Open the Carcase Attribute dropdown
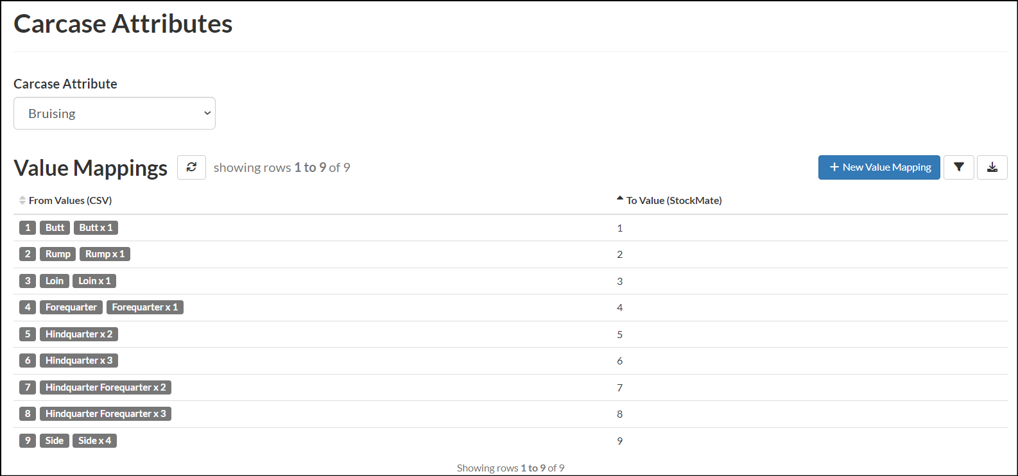1018x476 pixels. tap(114, 114)
